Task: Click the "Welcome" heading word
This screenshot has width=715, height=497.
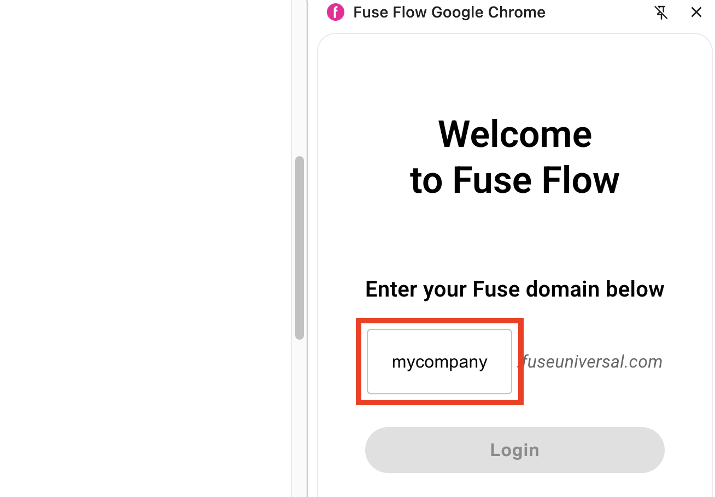Action: 514,134
